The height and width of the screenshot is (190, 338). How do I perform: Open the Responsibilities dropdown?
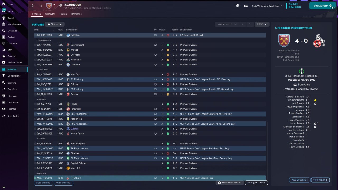tap(229, 183)
